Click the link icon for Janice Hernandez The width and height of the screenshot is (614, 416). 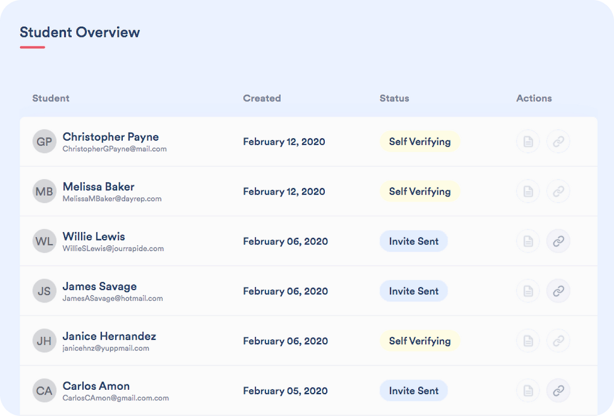click(x=558, y=341)
